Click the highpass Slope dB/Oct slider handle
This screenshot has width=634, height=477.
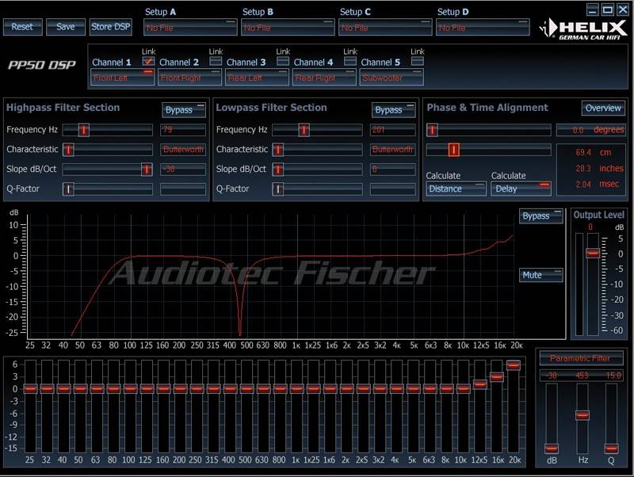[147, 170]
